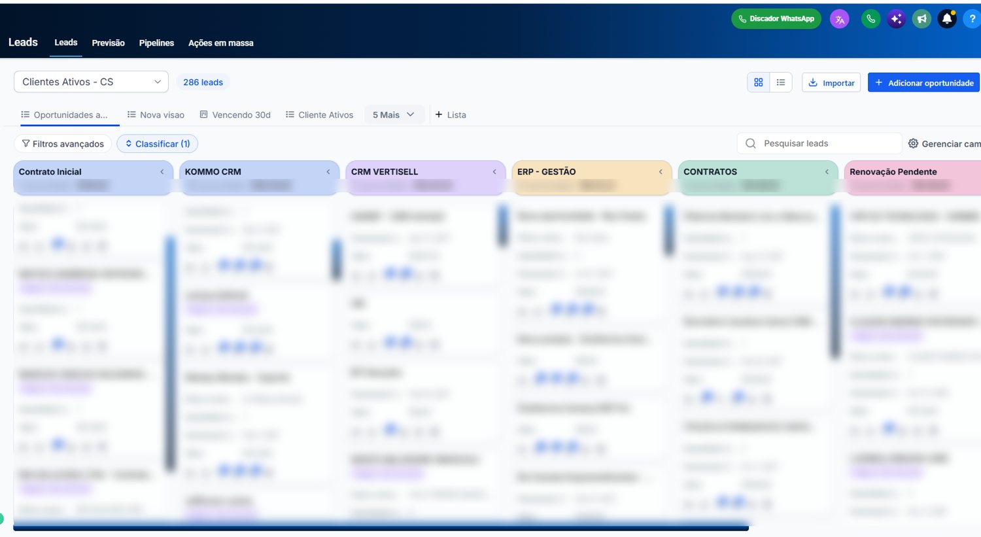Open the Pipelines tab
The width and height of the screenshot is (981, 537).
(156, 43)
